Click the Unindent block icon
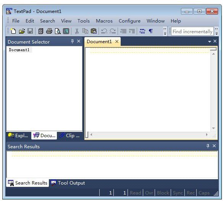This screenshot has height=201, width=223. [123, 31]
